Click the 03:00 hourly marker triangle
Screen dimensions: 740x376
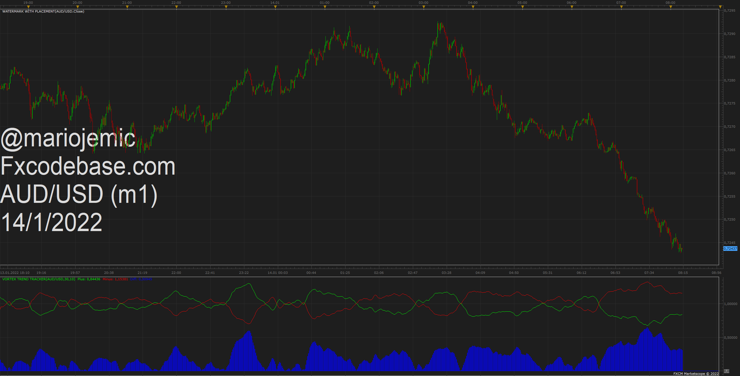424,7
